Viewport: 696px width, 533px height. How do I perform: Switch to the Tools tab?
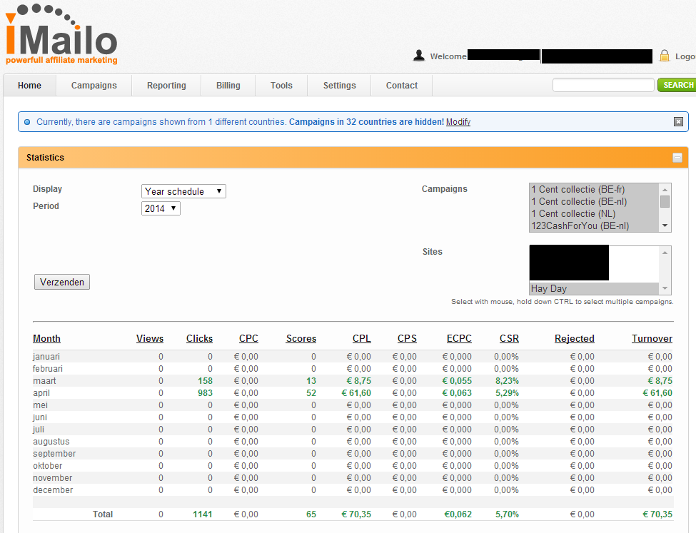pos(281,85)
